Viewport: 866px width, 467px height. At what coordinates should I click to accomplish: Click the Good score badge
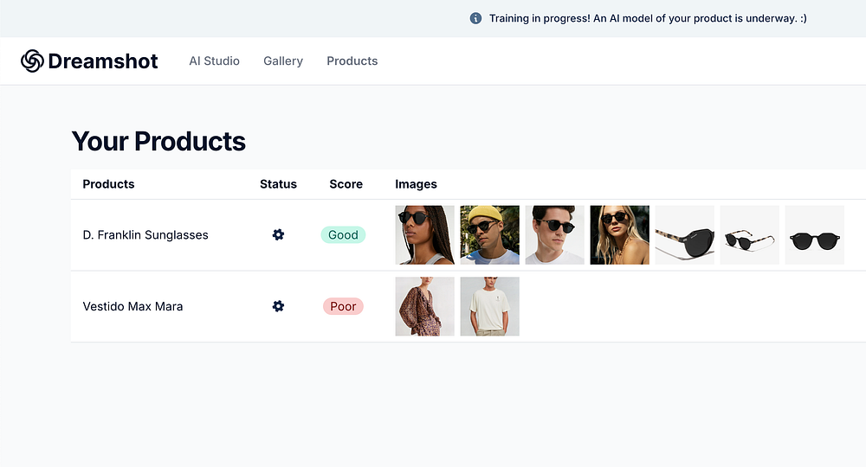click(x=343, y=234)
